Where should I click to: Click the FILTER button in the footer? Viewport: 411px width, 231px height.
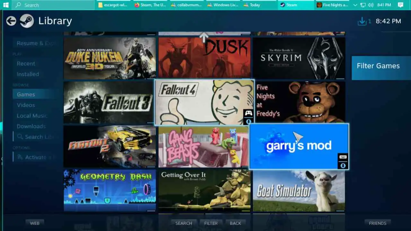[x=211, y=223]
